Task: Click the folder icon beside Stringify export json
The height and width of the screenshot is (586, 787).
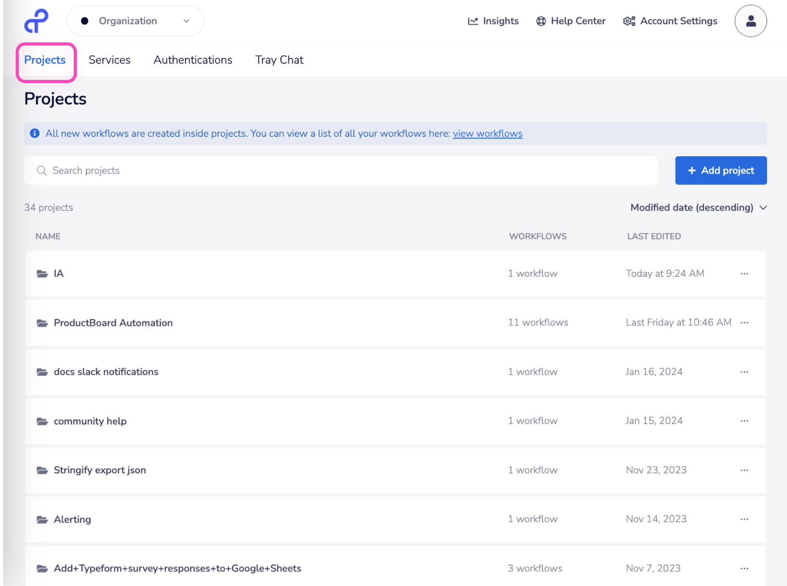Action: click(42, 471)
